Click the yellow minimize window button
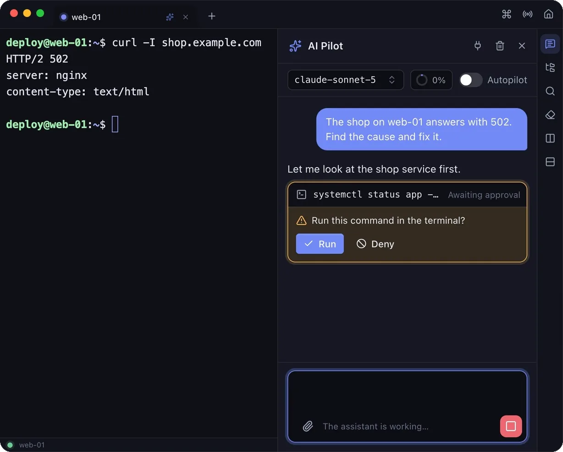This screenshot has width=563, height=452. (27, 13)
